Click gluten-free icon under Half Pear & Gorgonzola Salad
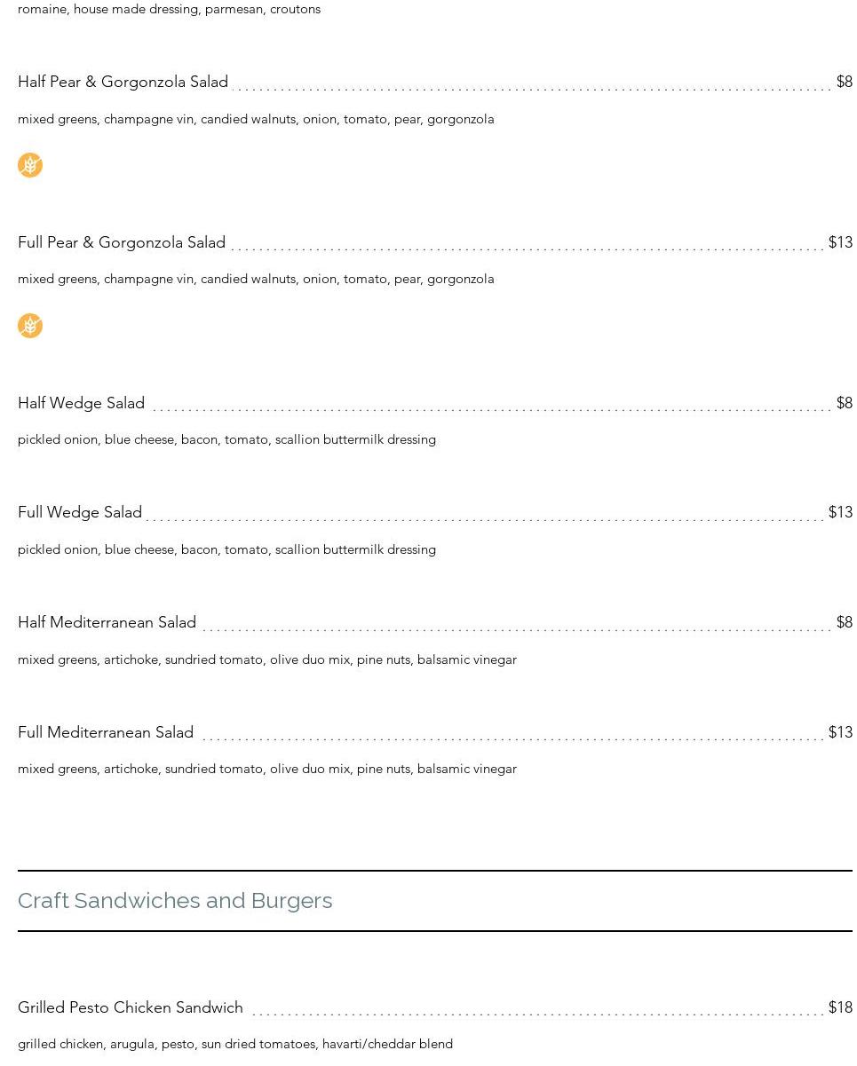 point(30,165)
